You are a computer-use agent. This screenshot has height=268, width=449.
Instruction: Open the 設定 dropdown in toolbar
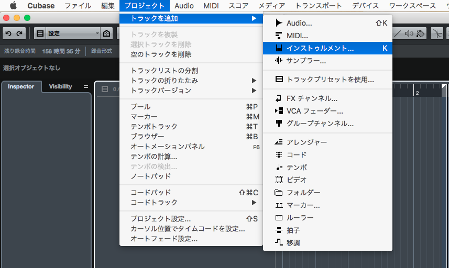(73, 33)
